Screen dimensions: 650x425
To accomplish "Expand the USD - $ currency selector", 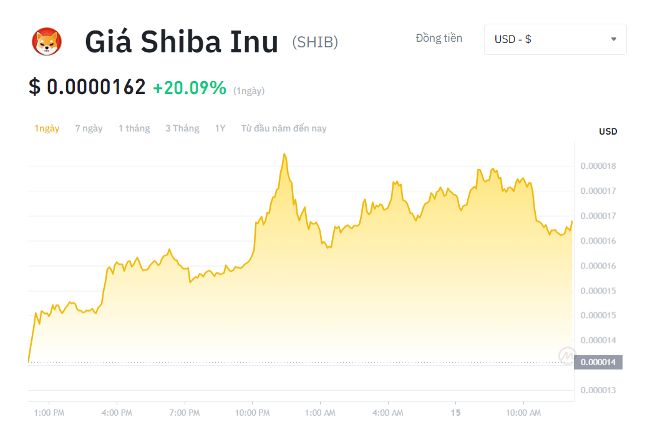I will [x=555, y=39].
